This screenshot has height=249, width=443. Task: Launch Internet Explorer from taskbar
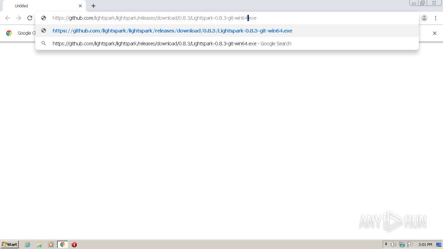click(28, 245)
